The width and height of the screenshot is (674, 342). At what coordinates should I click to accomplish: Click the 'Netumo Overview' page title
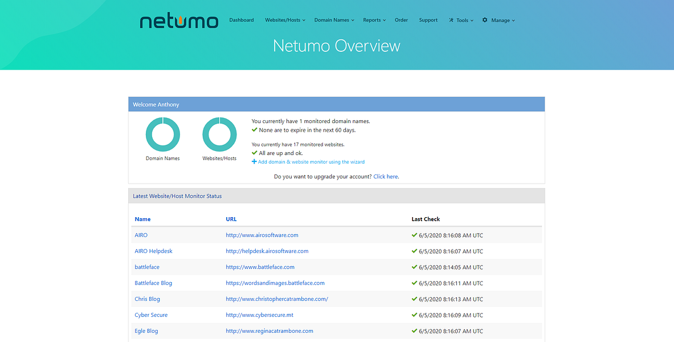tap(337, 46)
